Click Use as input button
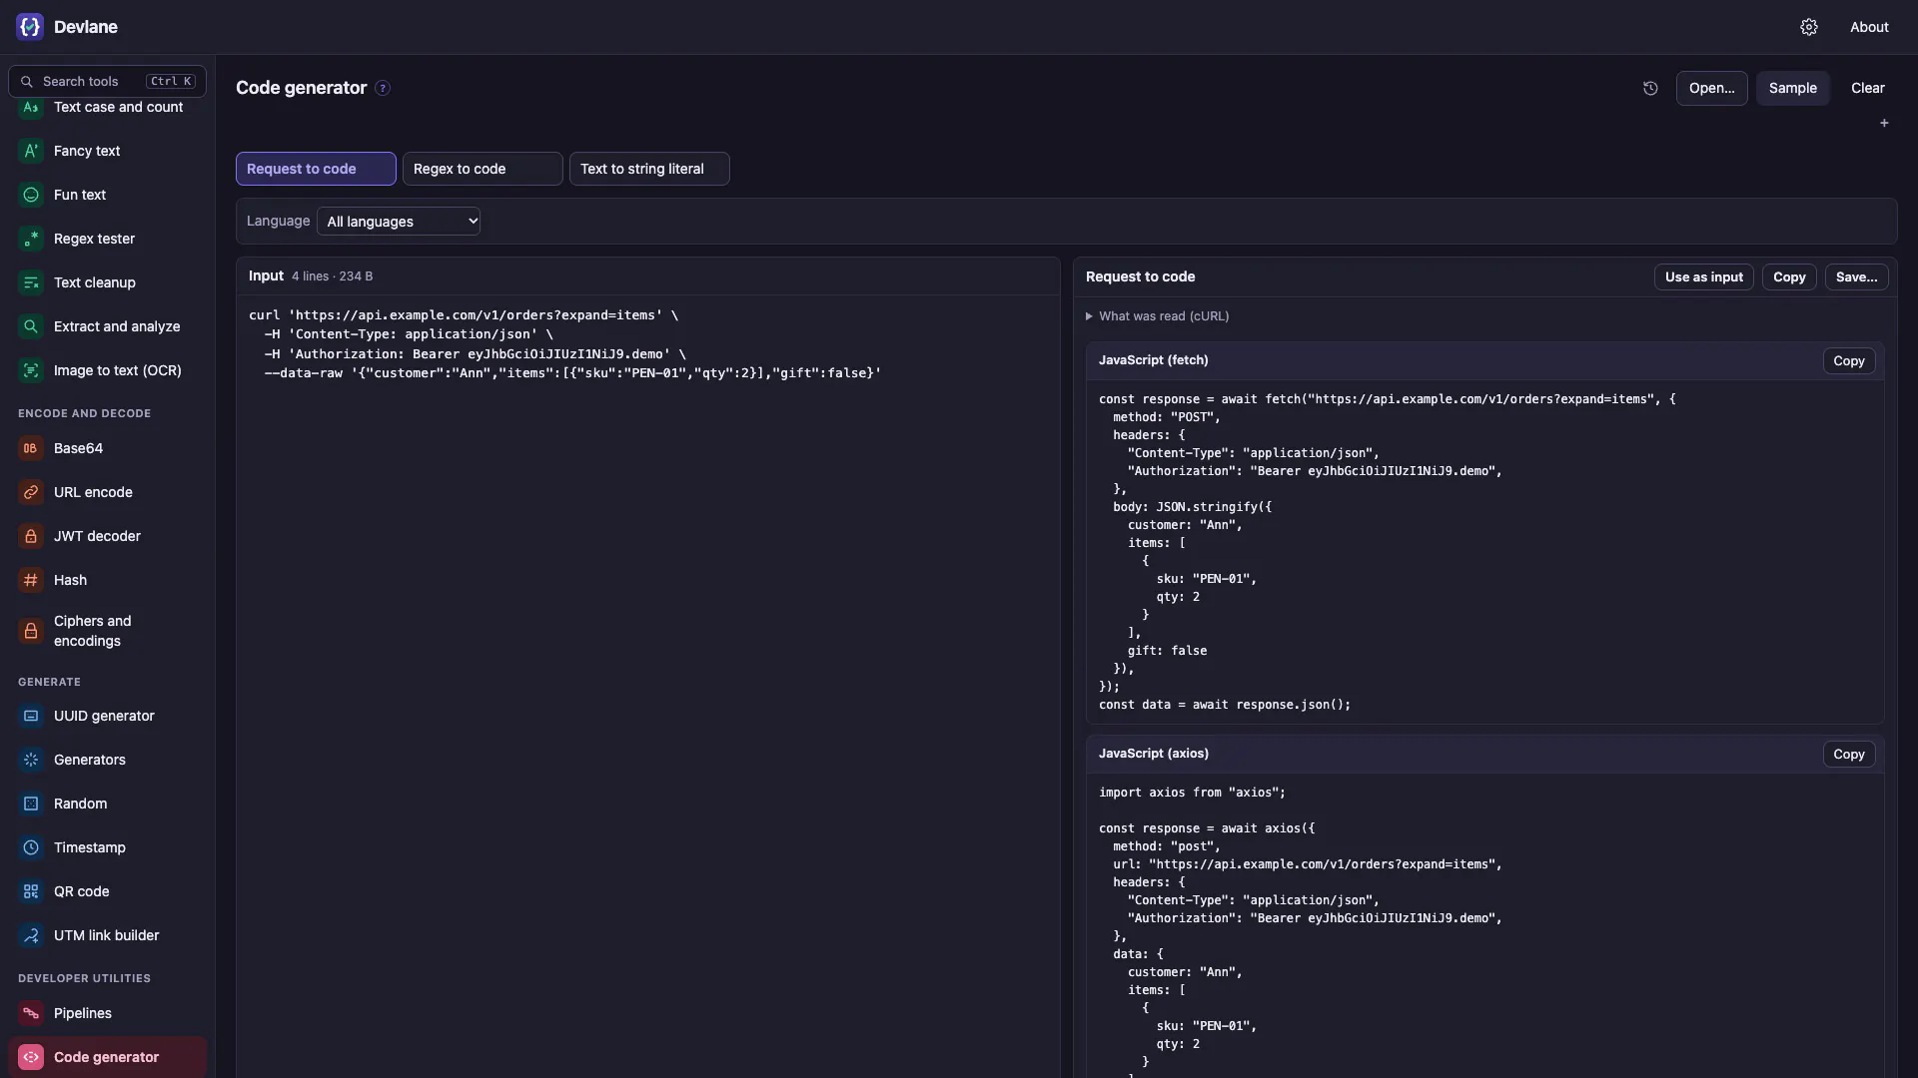Viewport: 1918px width, 1078px height. pos(1704,277)
